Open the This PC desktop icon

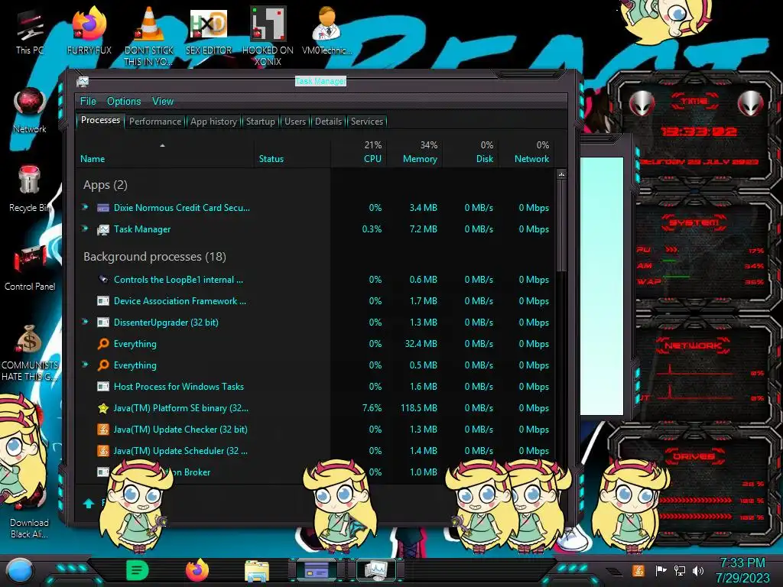point(30,32)
